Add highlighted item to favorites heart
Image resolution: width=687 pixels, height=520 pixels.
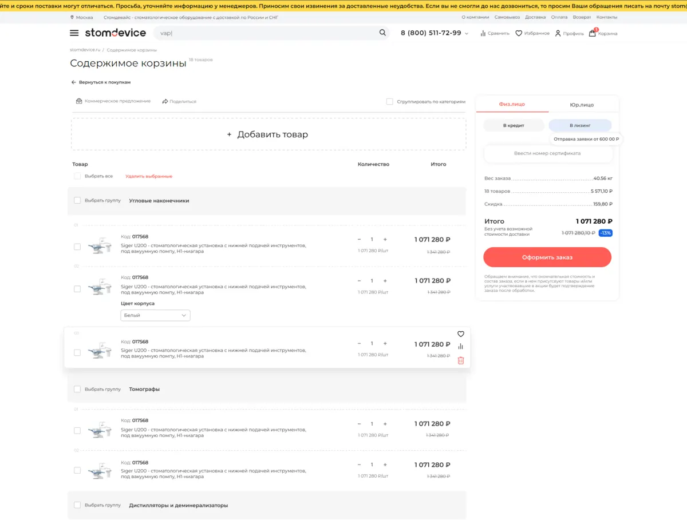tap(461, 334)
